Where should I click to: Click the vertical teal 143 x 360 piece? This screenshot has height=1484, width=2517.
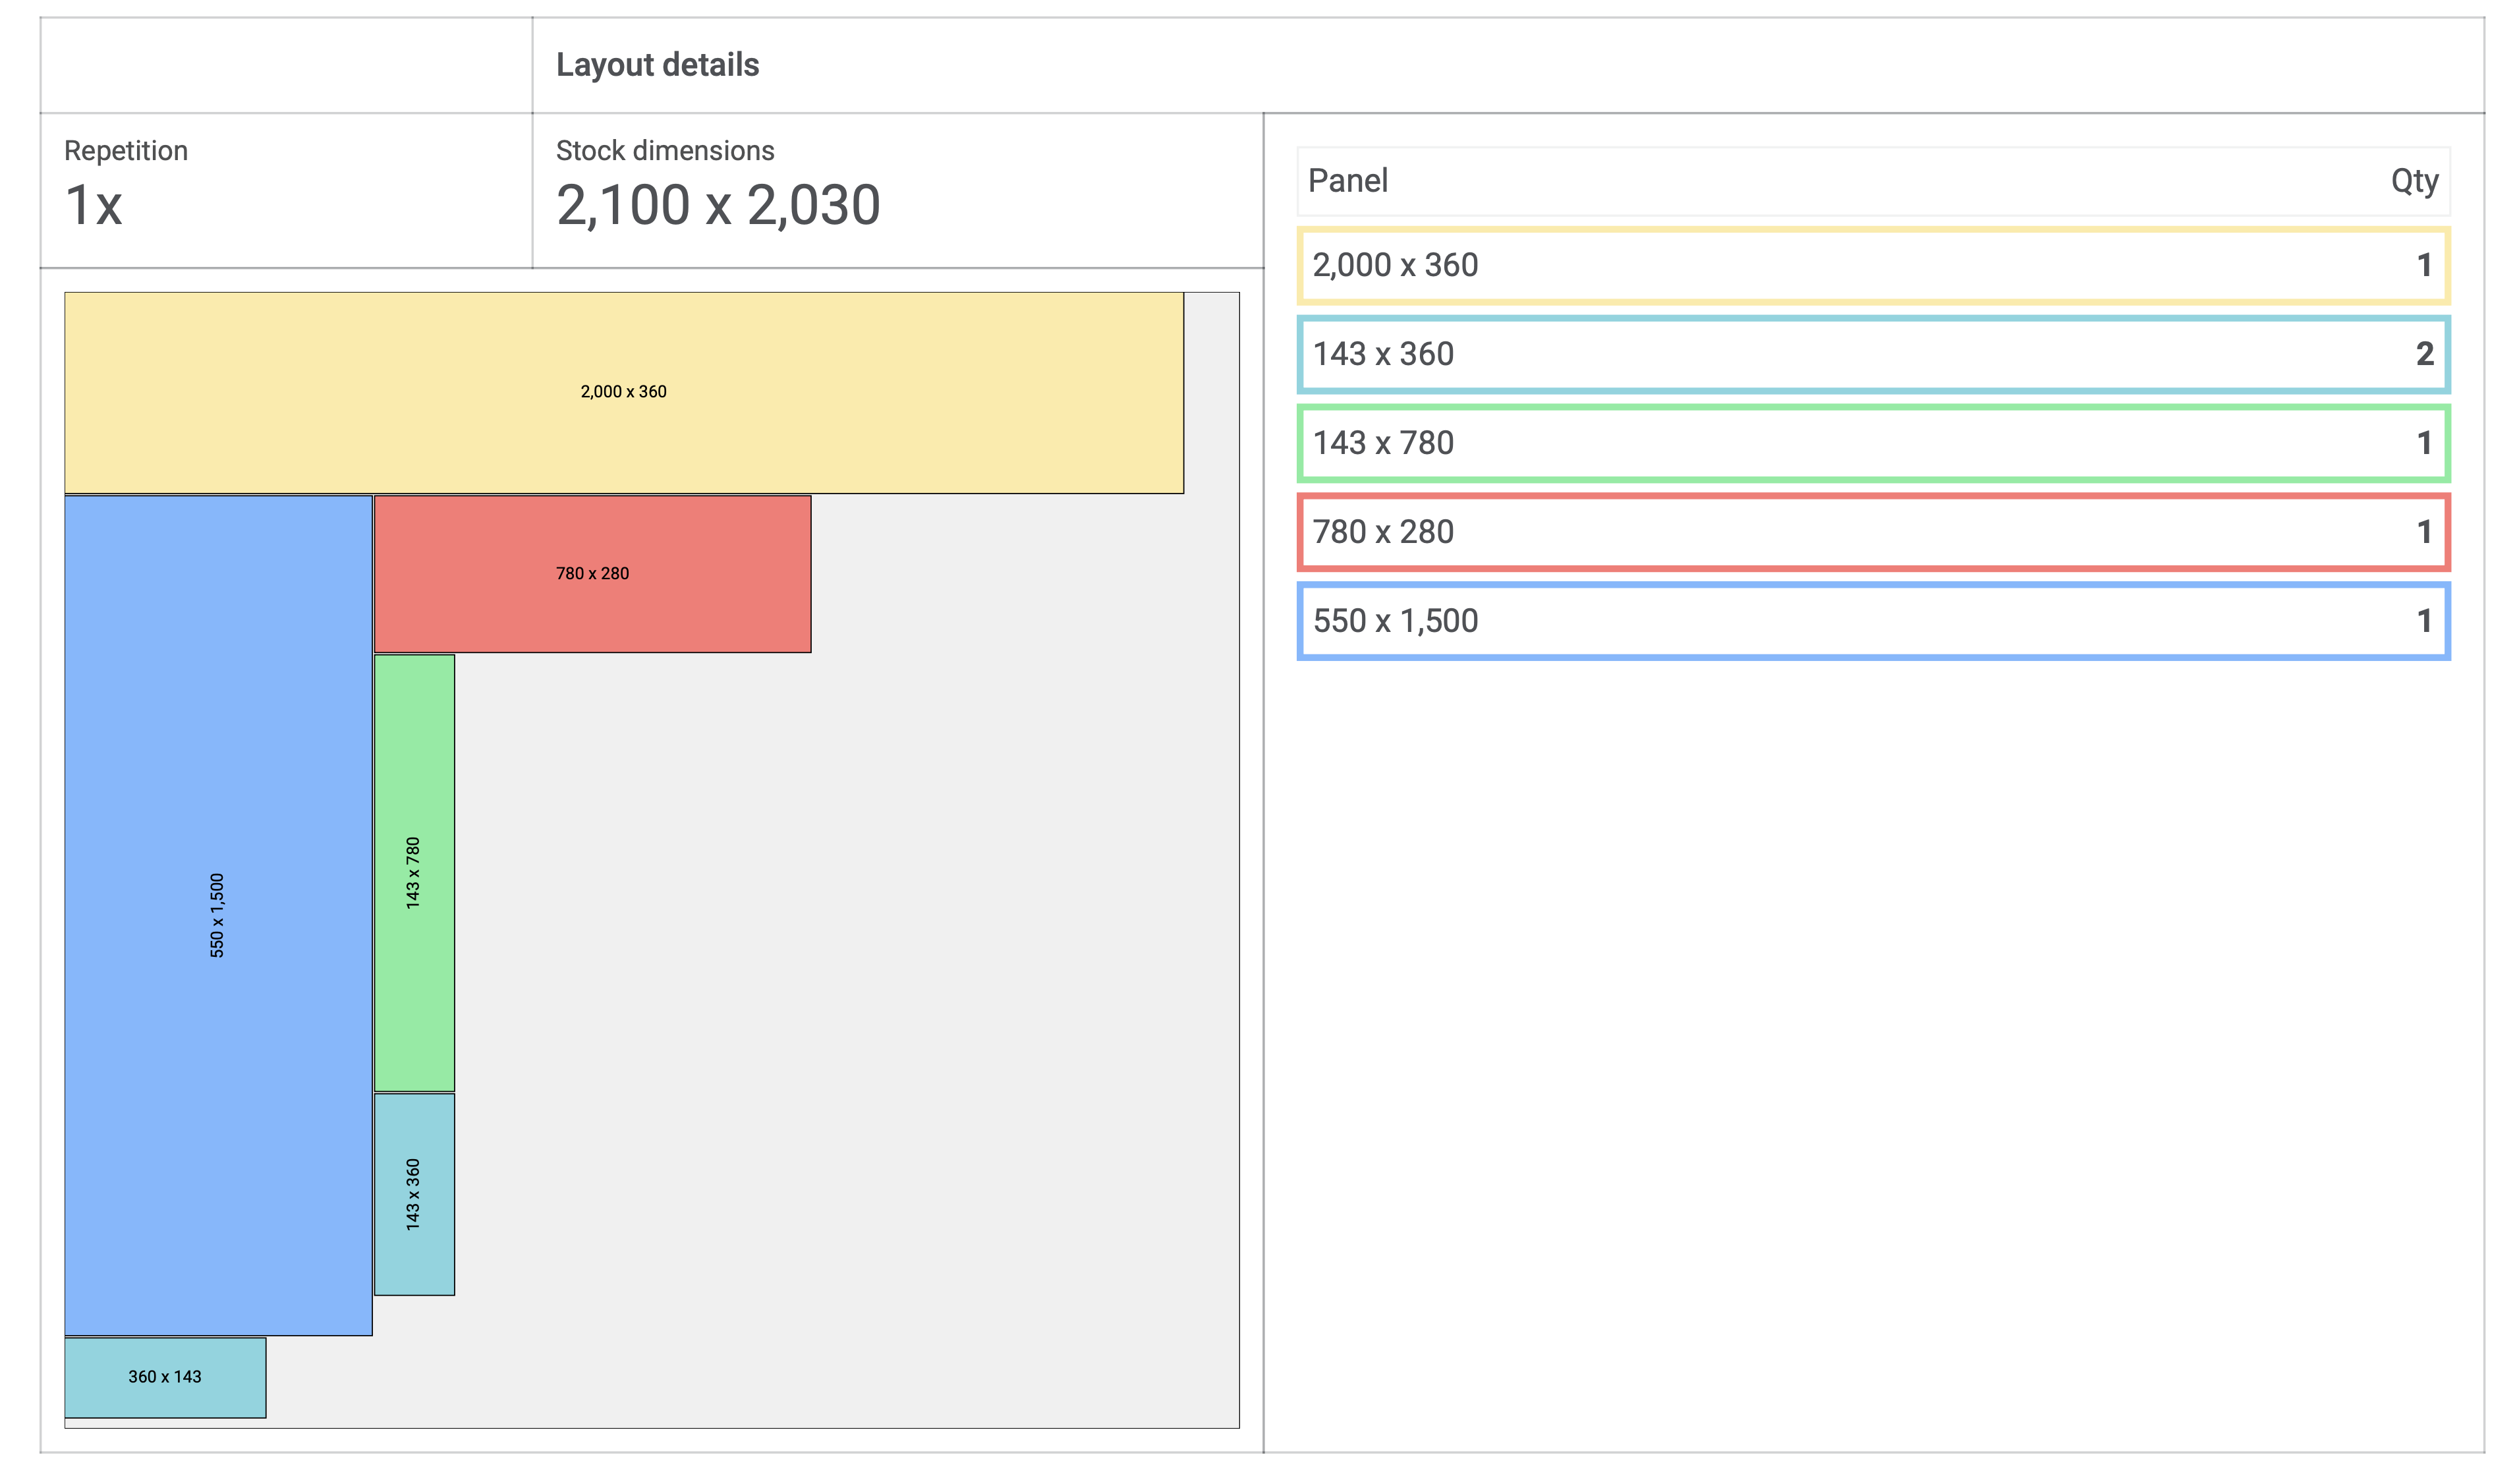coord(414,1194)
